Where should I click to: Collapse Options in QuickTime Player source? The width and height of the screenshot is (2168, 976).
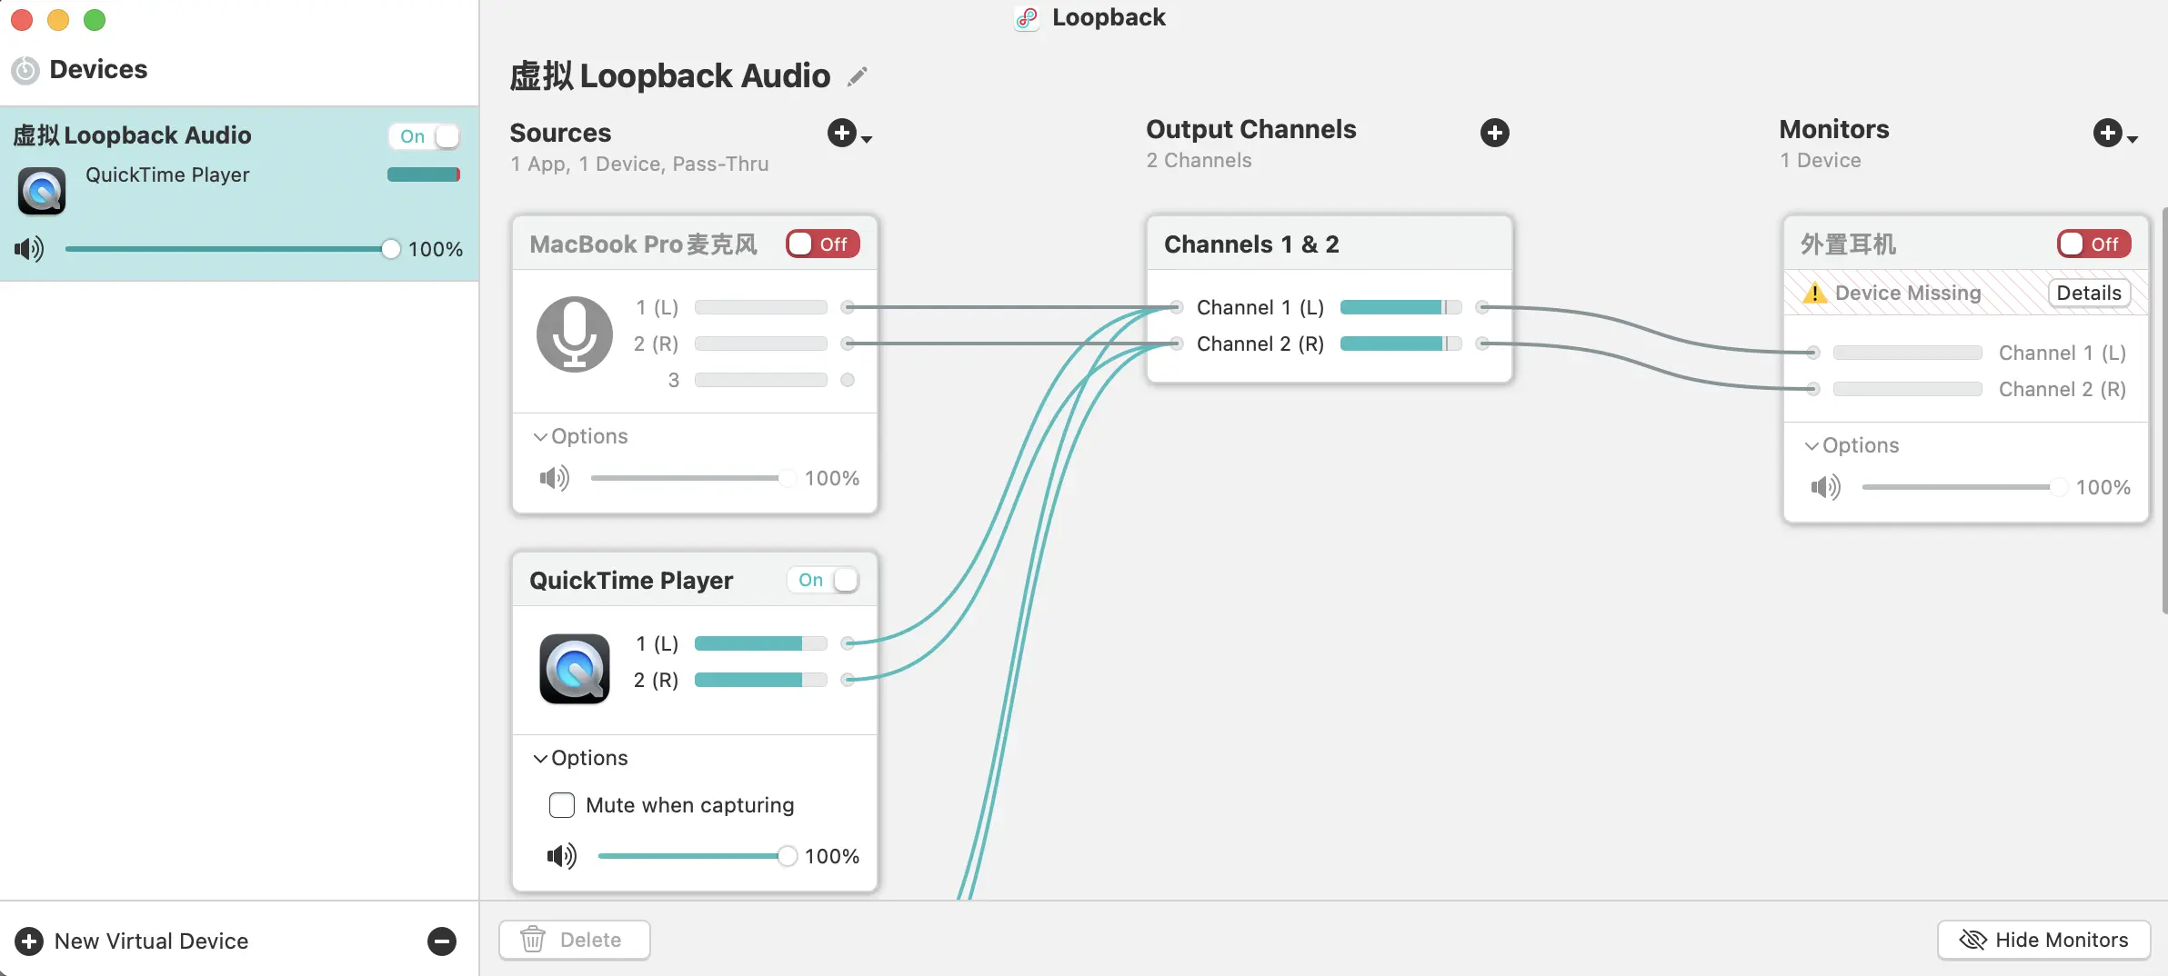(580, 758)
